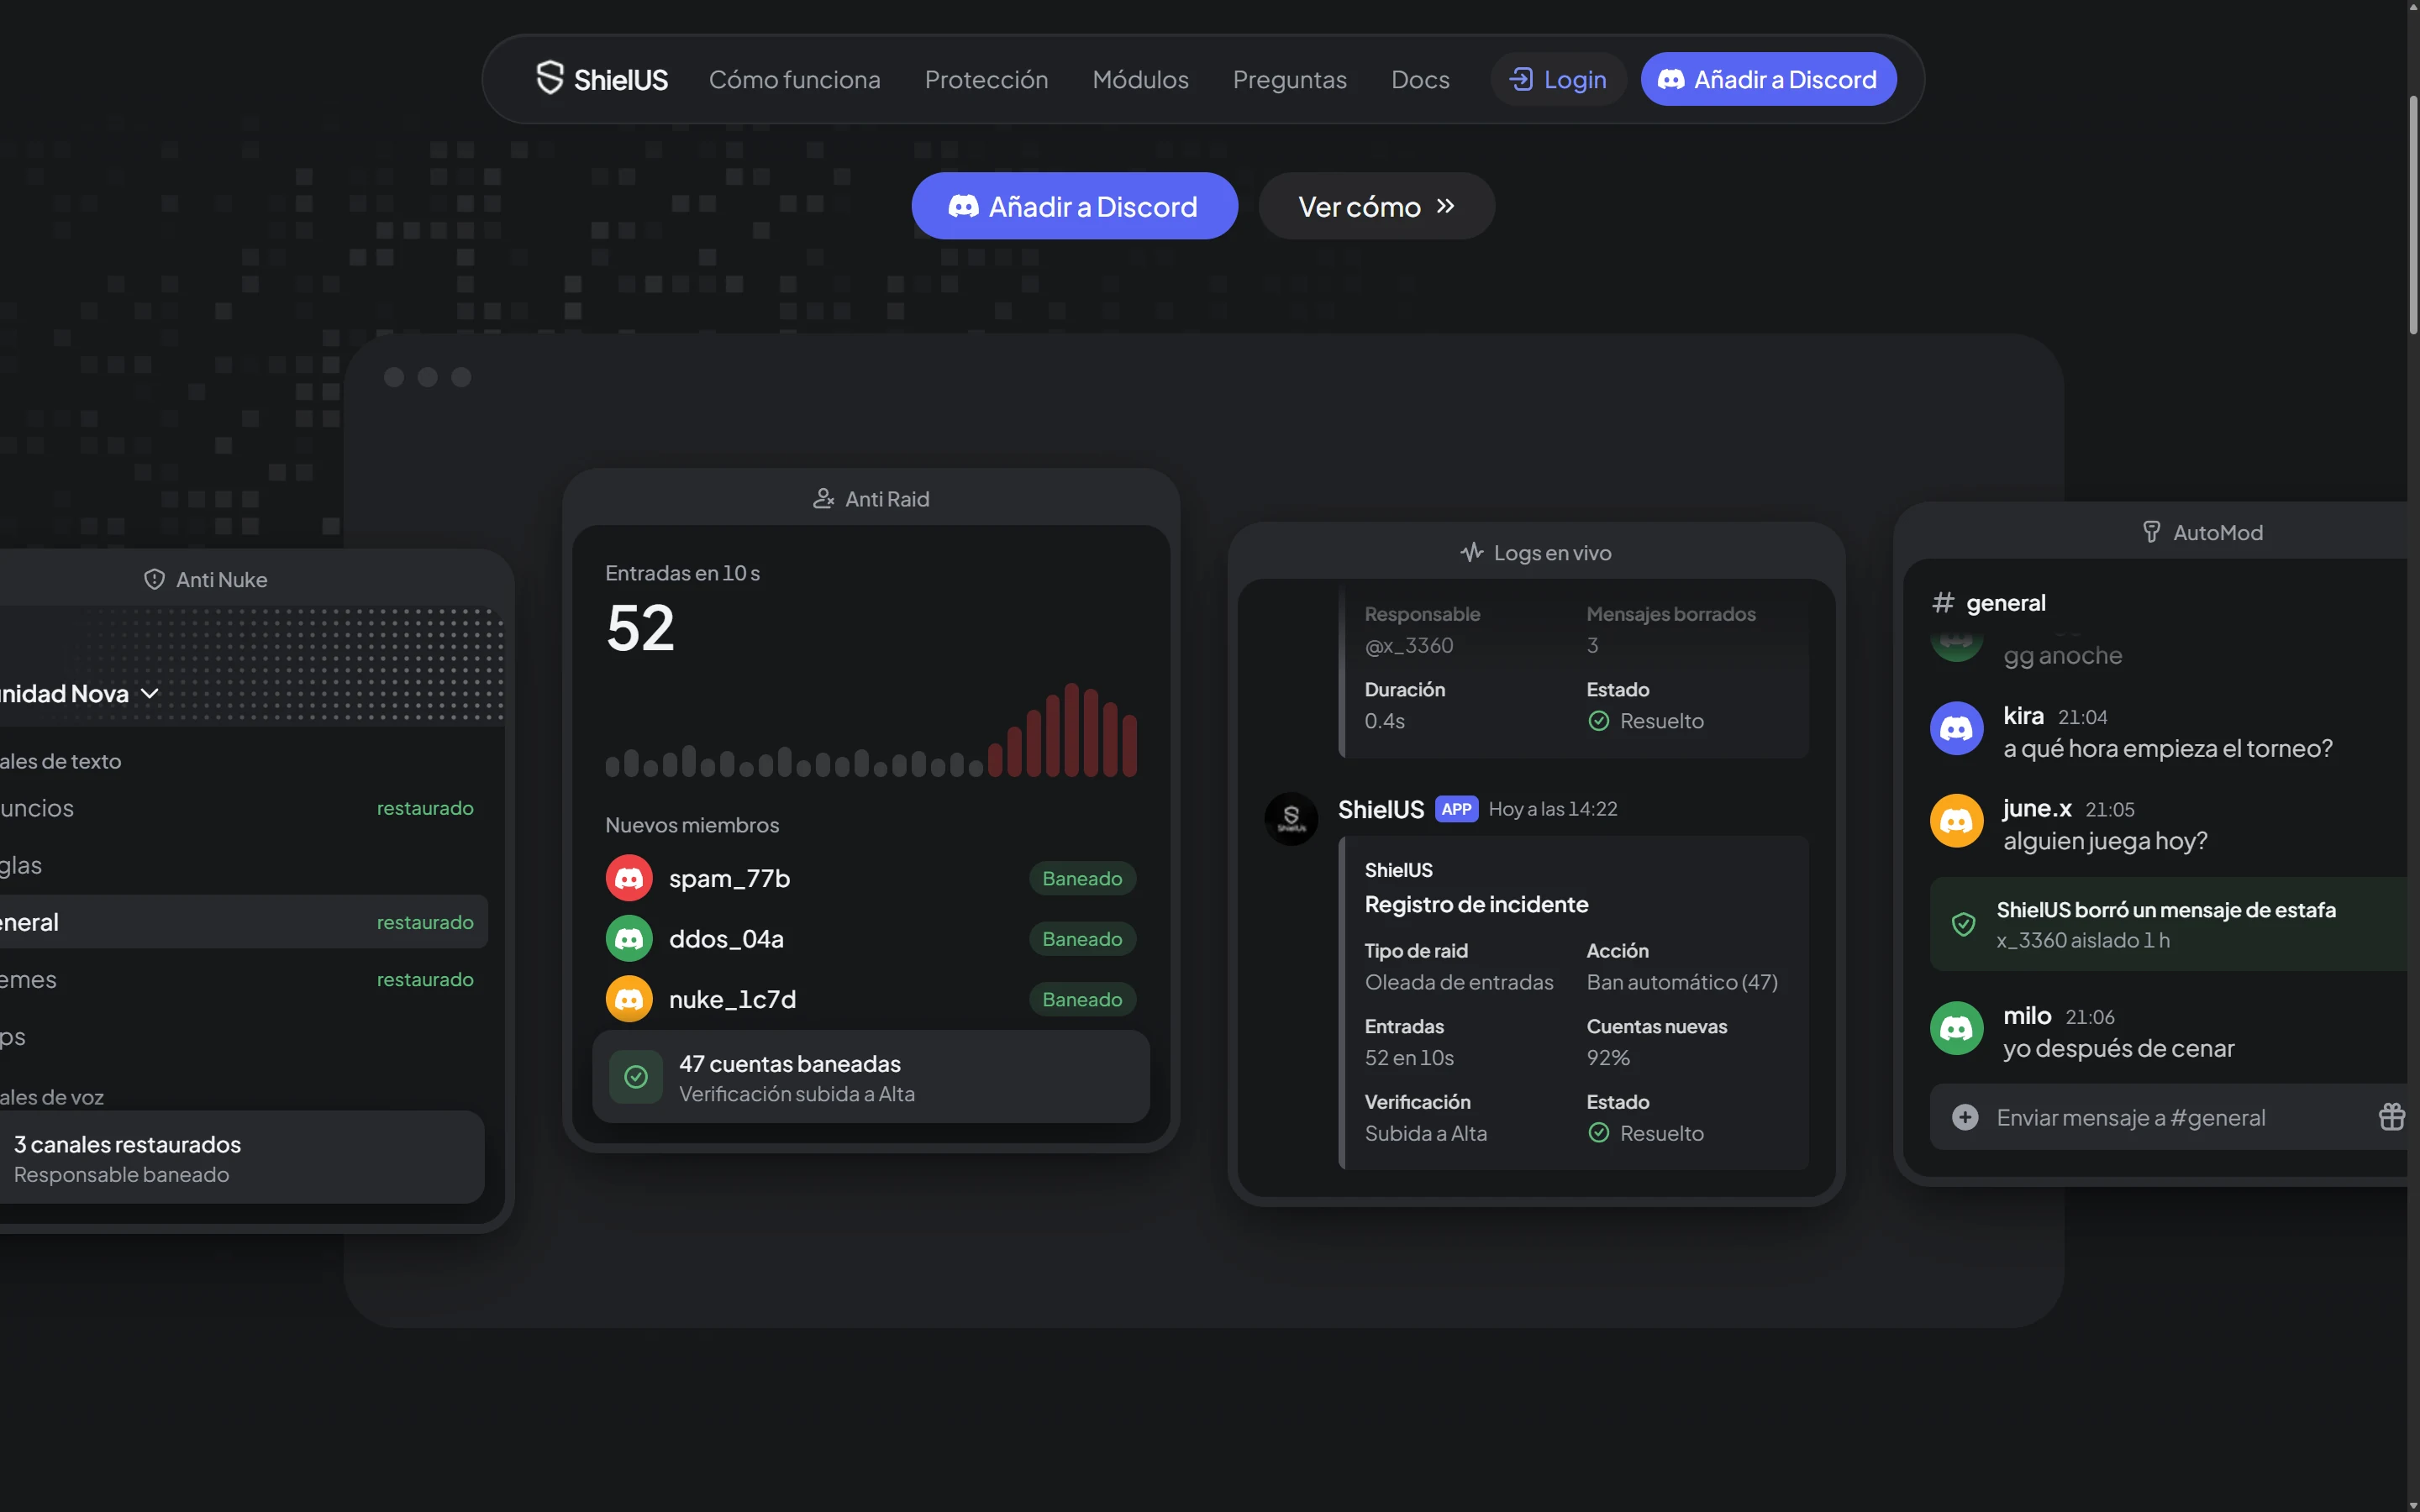
Task: Click check icon beside 47 cuentas baneadas
Action: coord(636,1077)
